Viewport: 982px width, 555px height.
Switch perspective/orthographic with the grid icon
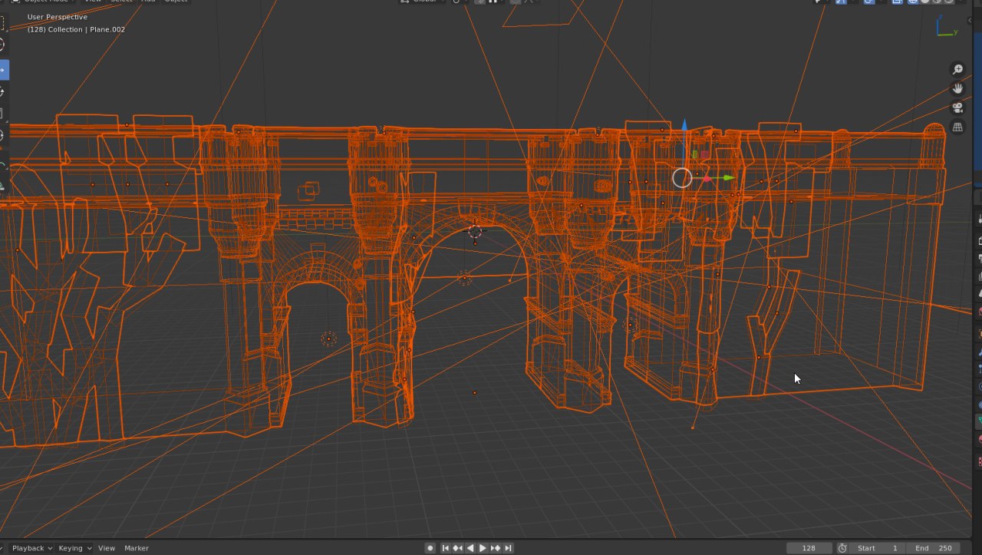[x=957, y=127]
